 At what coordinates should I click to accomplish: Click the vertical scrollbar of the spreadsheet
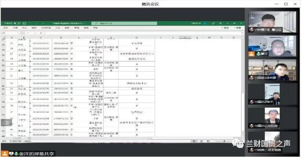point(243,87)
